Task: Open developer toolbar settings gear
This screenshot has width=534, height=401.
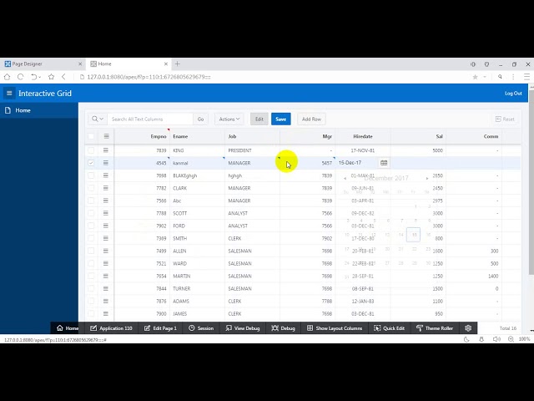Action: 468,328
